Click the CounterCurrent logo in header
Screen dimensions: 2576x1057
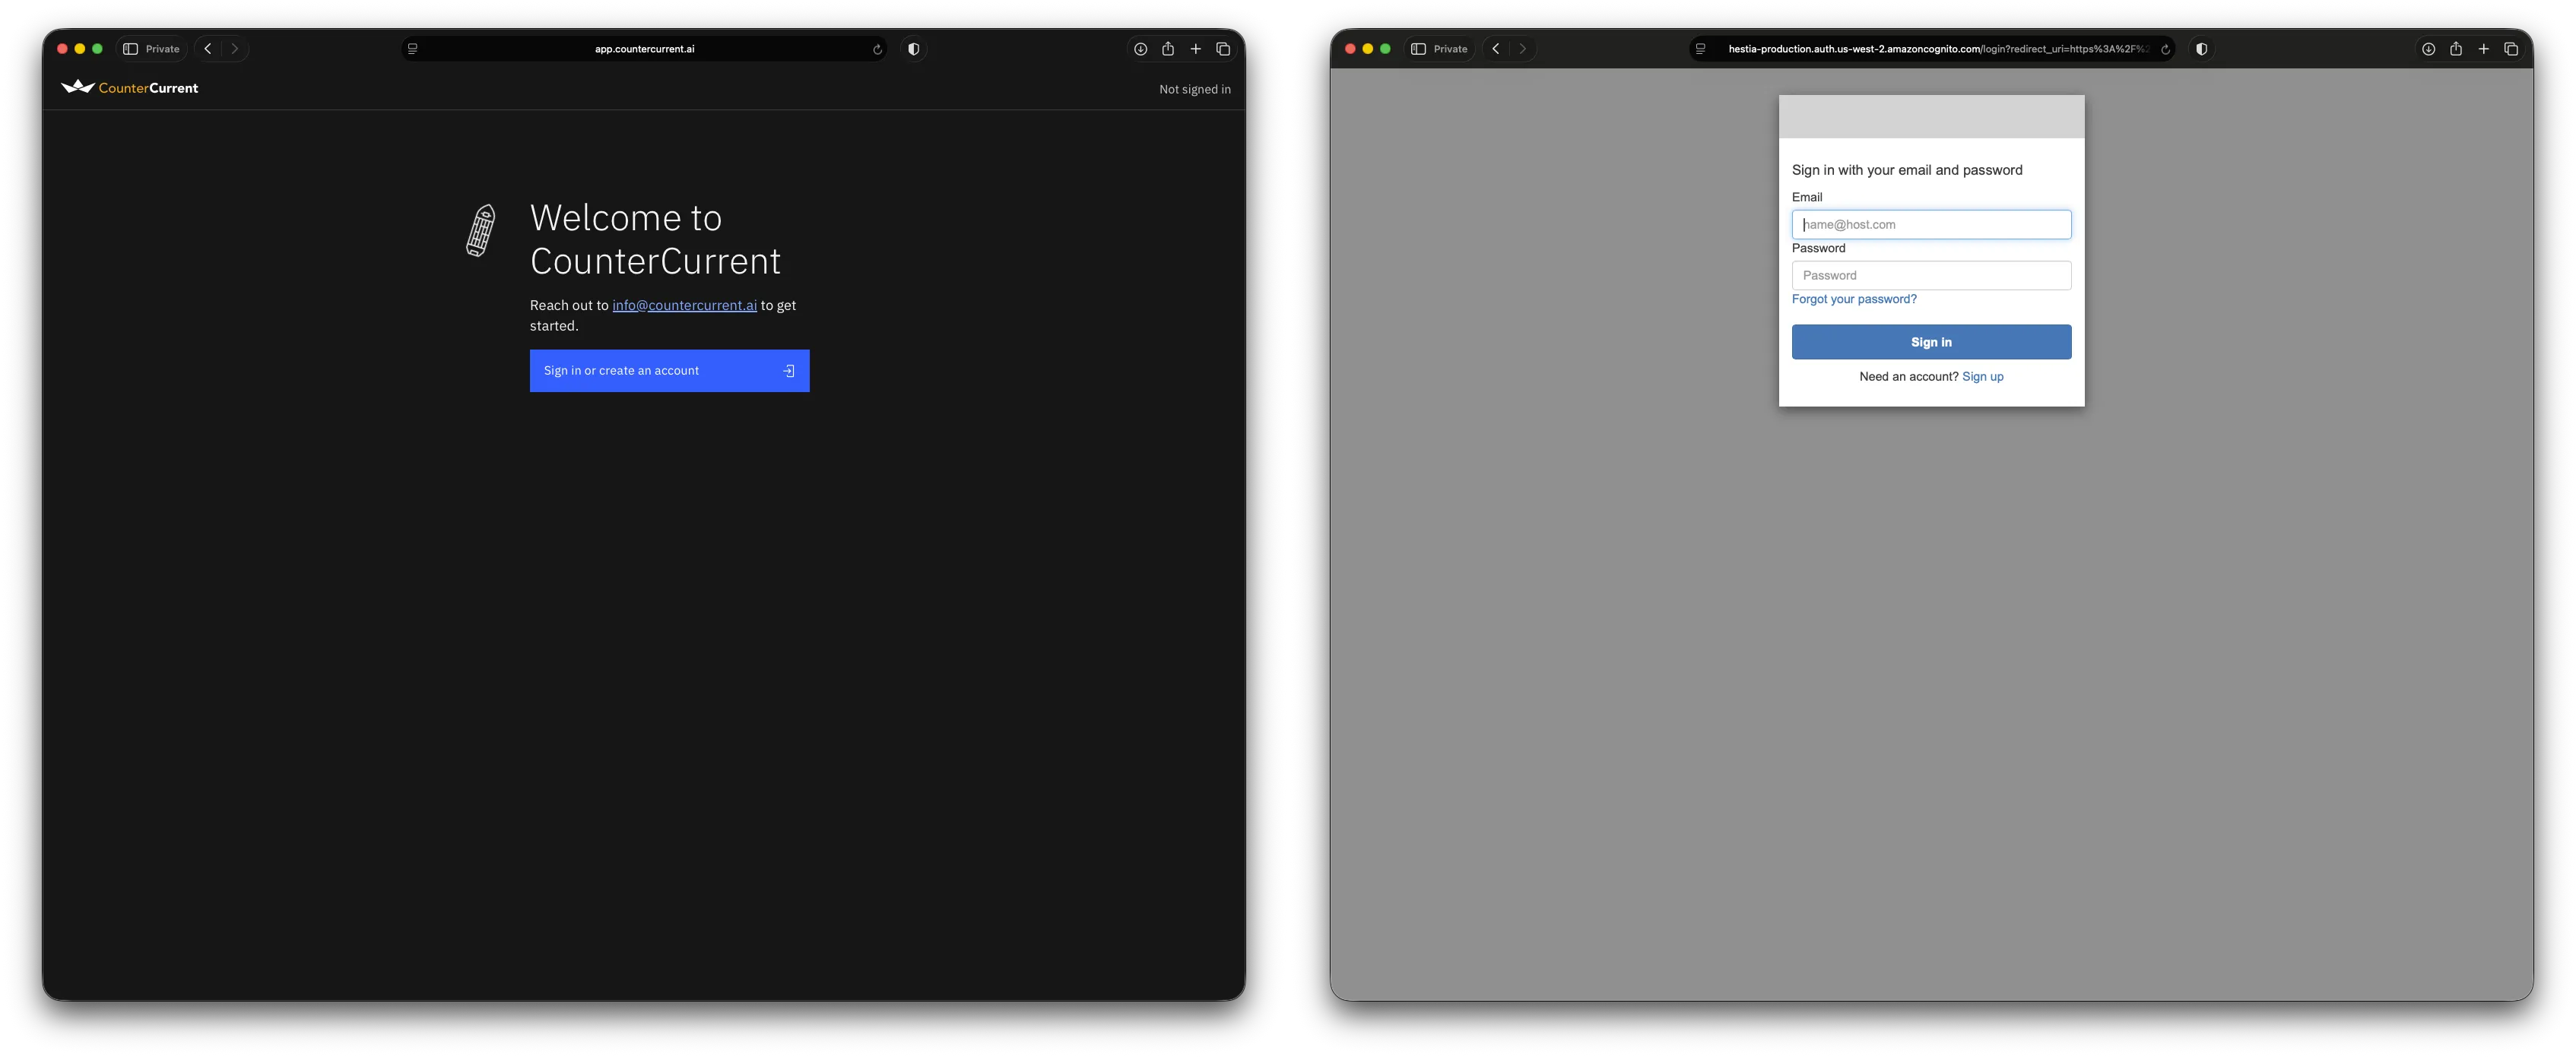130,88
